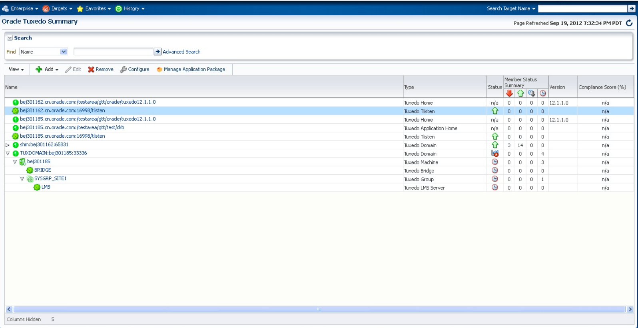
Task: Open bej301185.cn.oracle.com:16998/tlisten link
Action: pos(62,136)
